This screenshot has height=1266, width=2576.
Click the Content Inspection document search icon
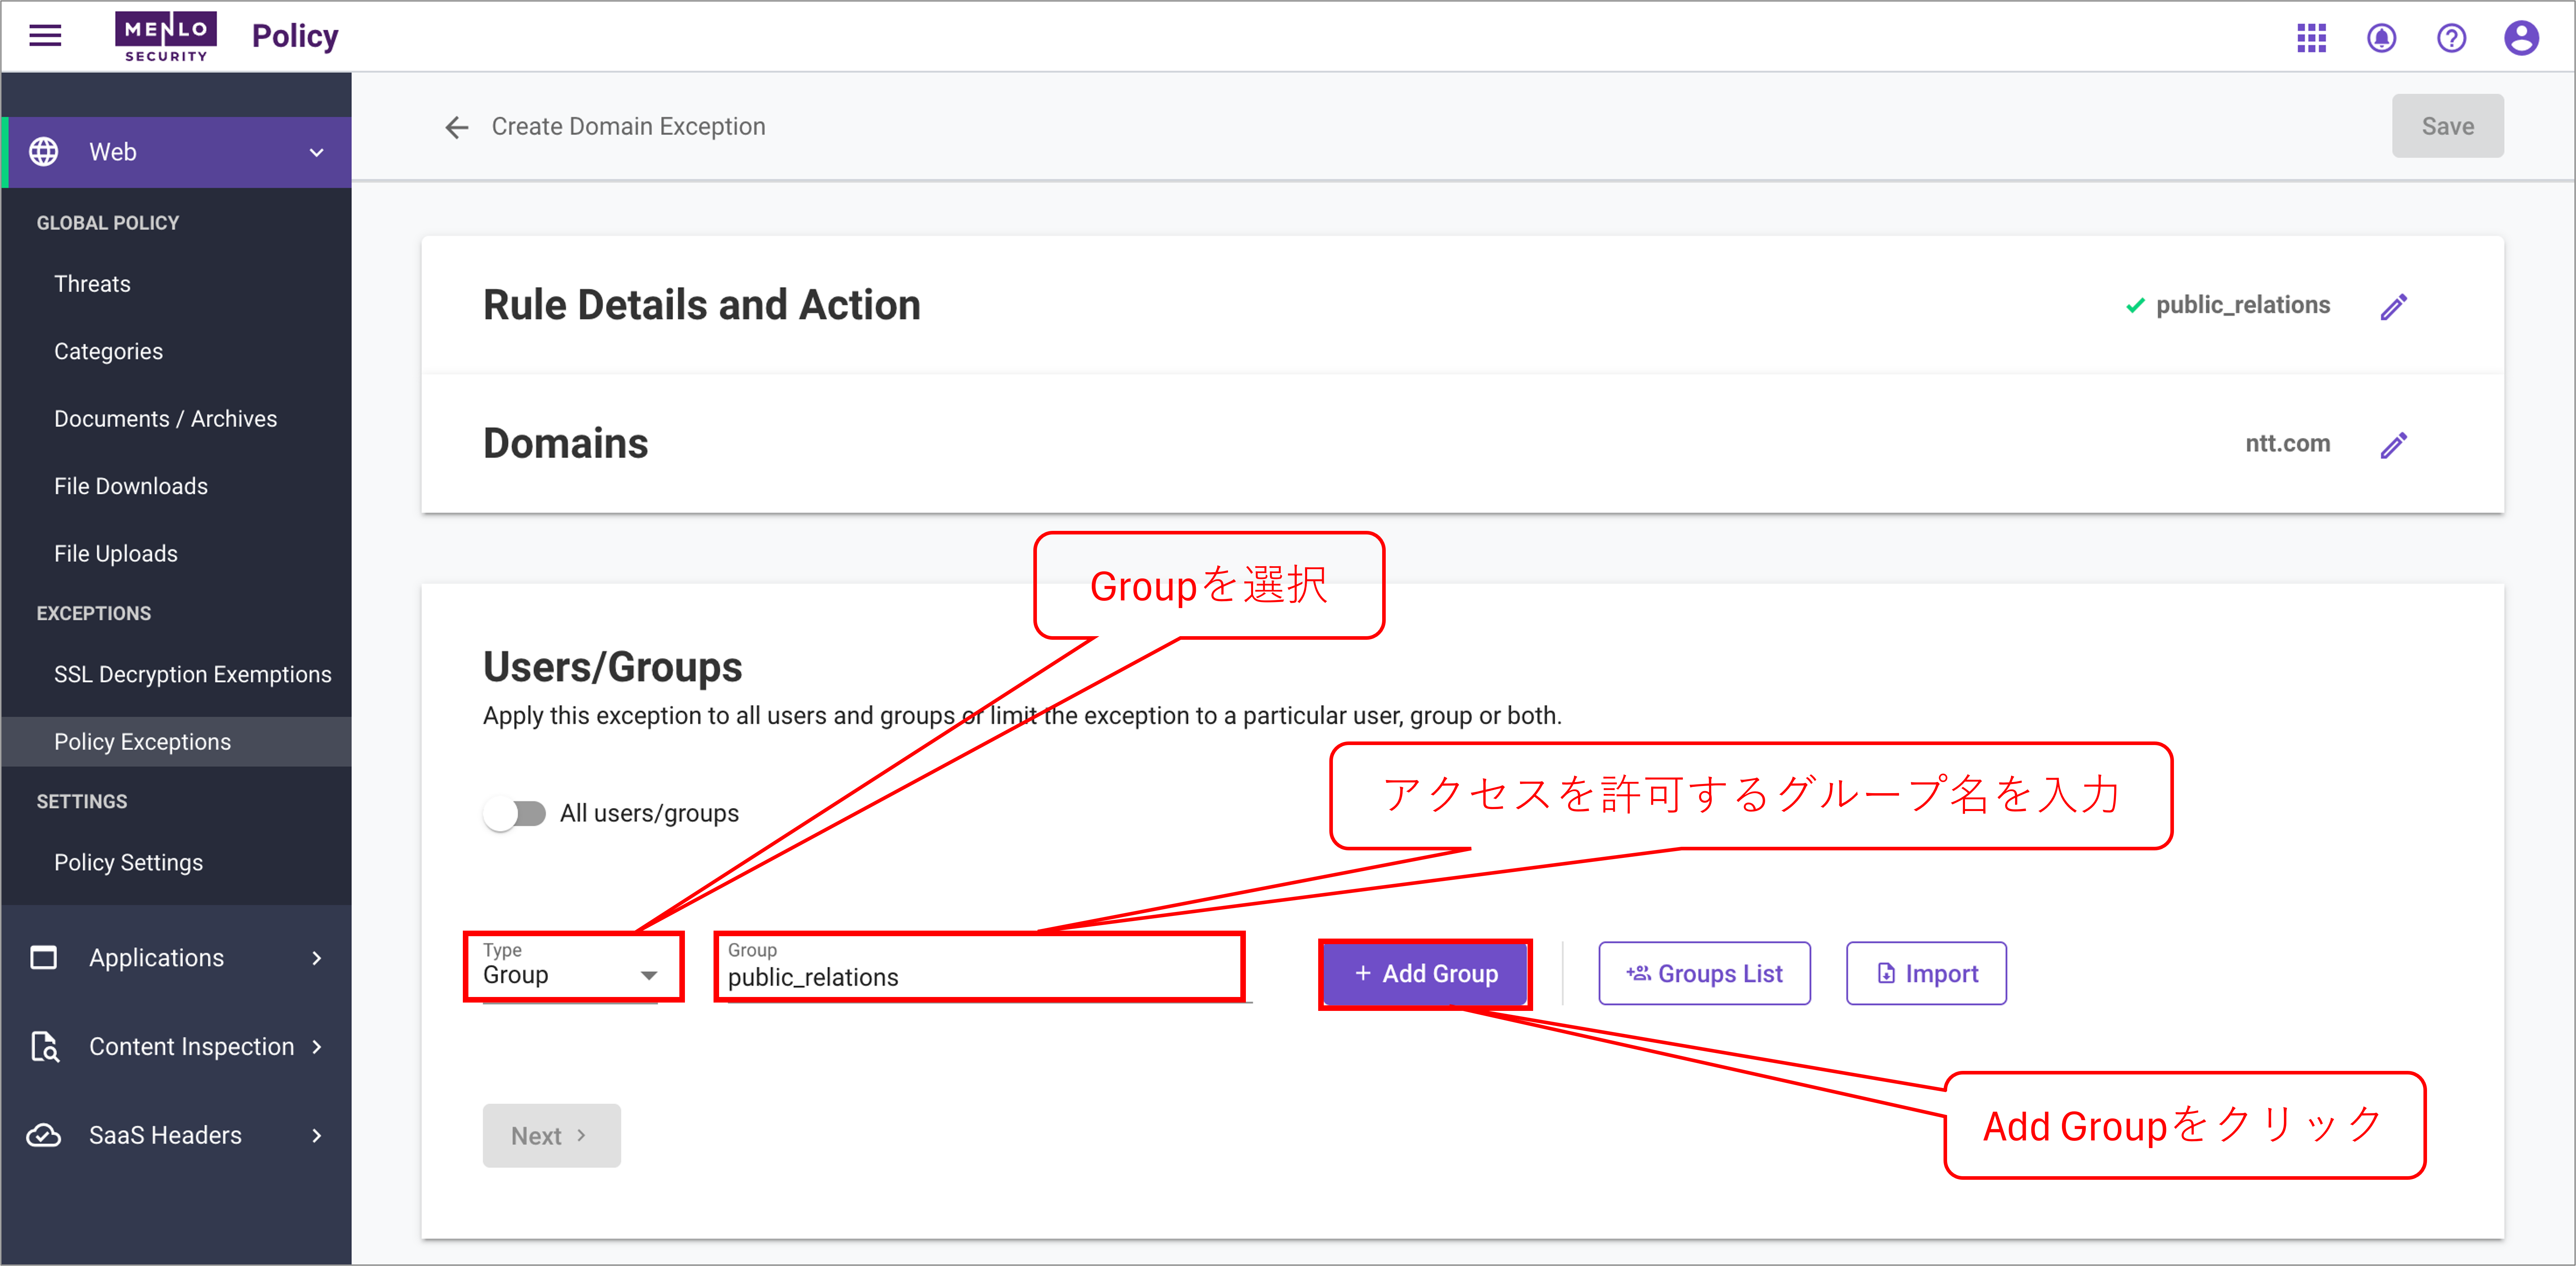tap(44, 1047)
